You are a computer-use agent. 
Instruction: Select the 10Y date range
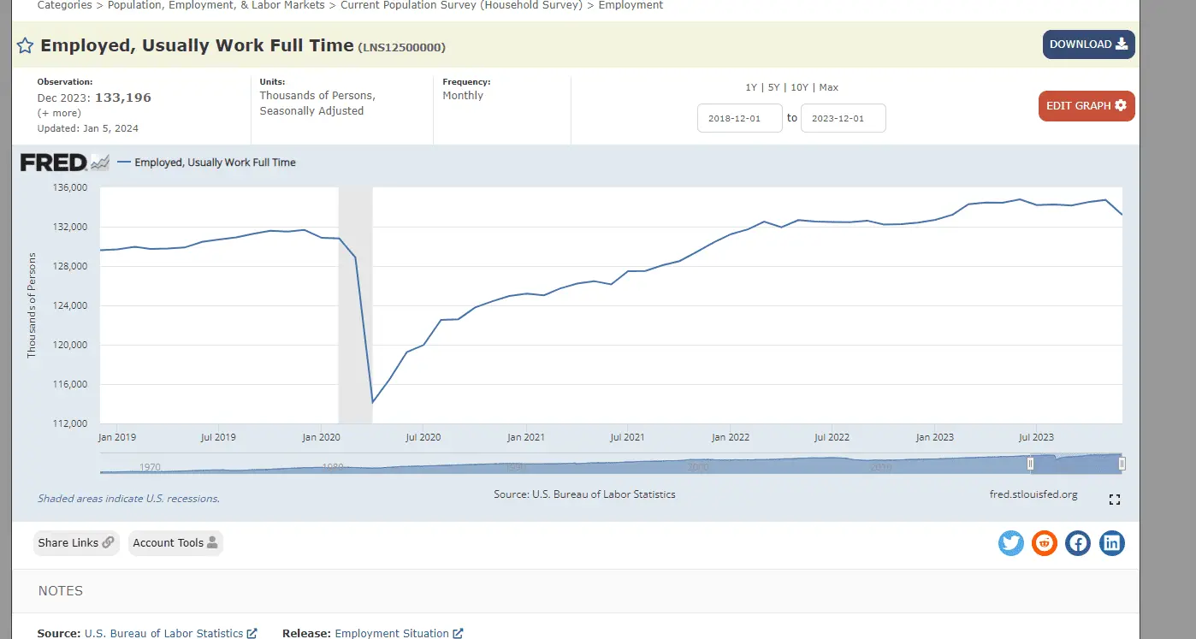click(x=799, y=87)
